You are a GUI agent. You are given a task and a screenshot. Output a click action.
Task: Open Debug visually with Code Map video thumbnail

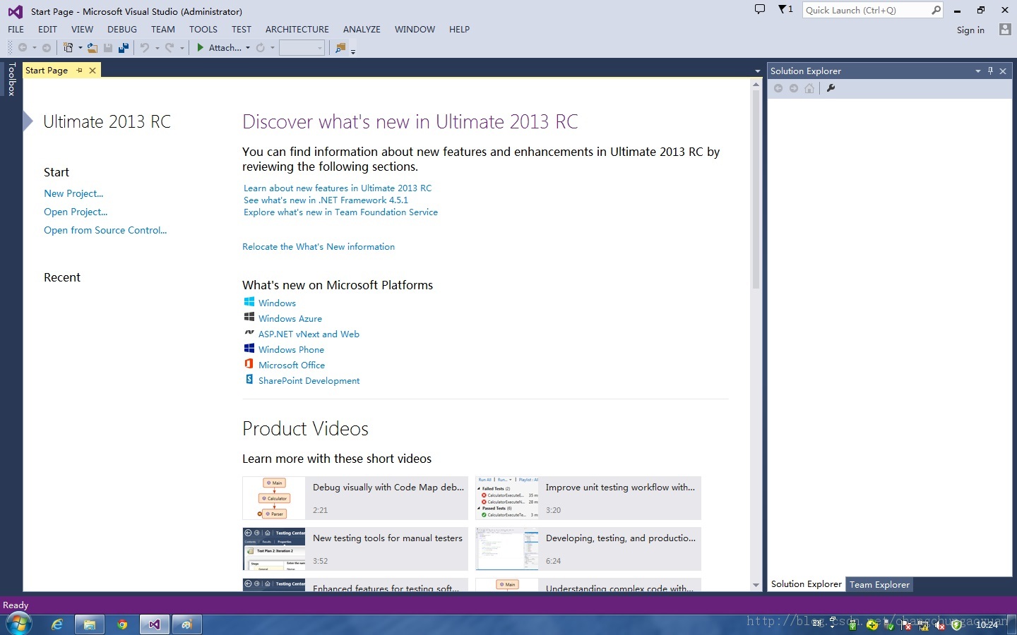[x=274, y=498]
